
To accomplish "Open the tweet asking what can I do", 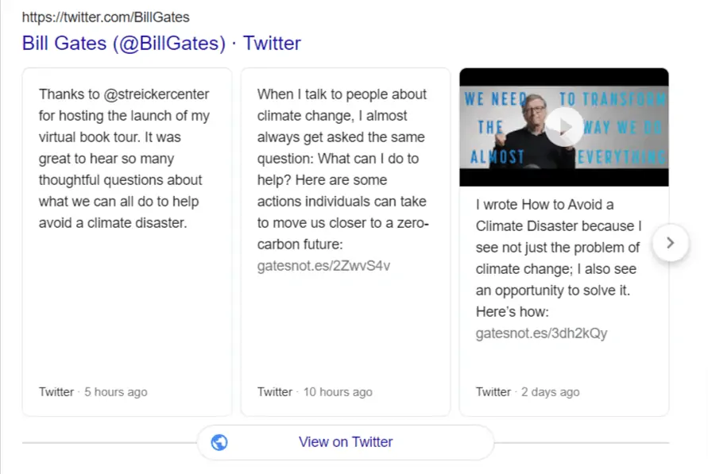I will point(343,159).
